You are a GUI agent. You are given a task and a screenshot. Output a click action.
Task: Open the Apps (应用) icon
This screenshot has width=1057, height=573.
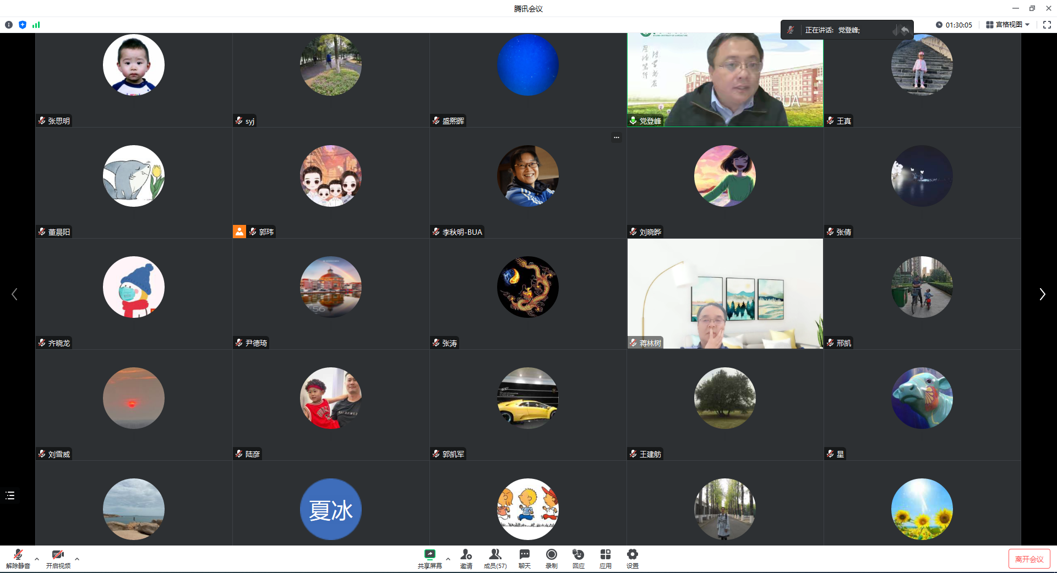pyautogui.click(x=606, y=558)
